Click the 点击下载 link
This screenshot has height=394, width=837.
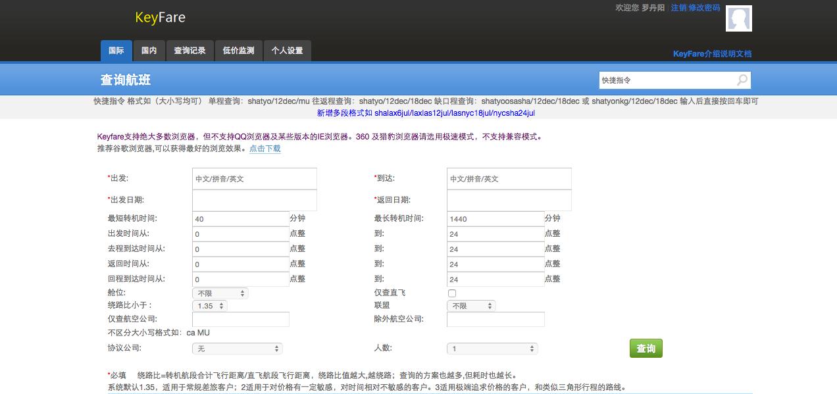pos(265,149)
